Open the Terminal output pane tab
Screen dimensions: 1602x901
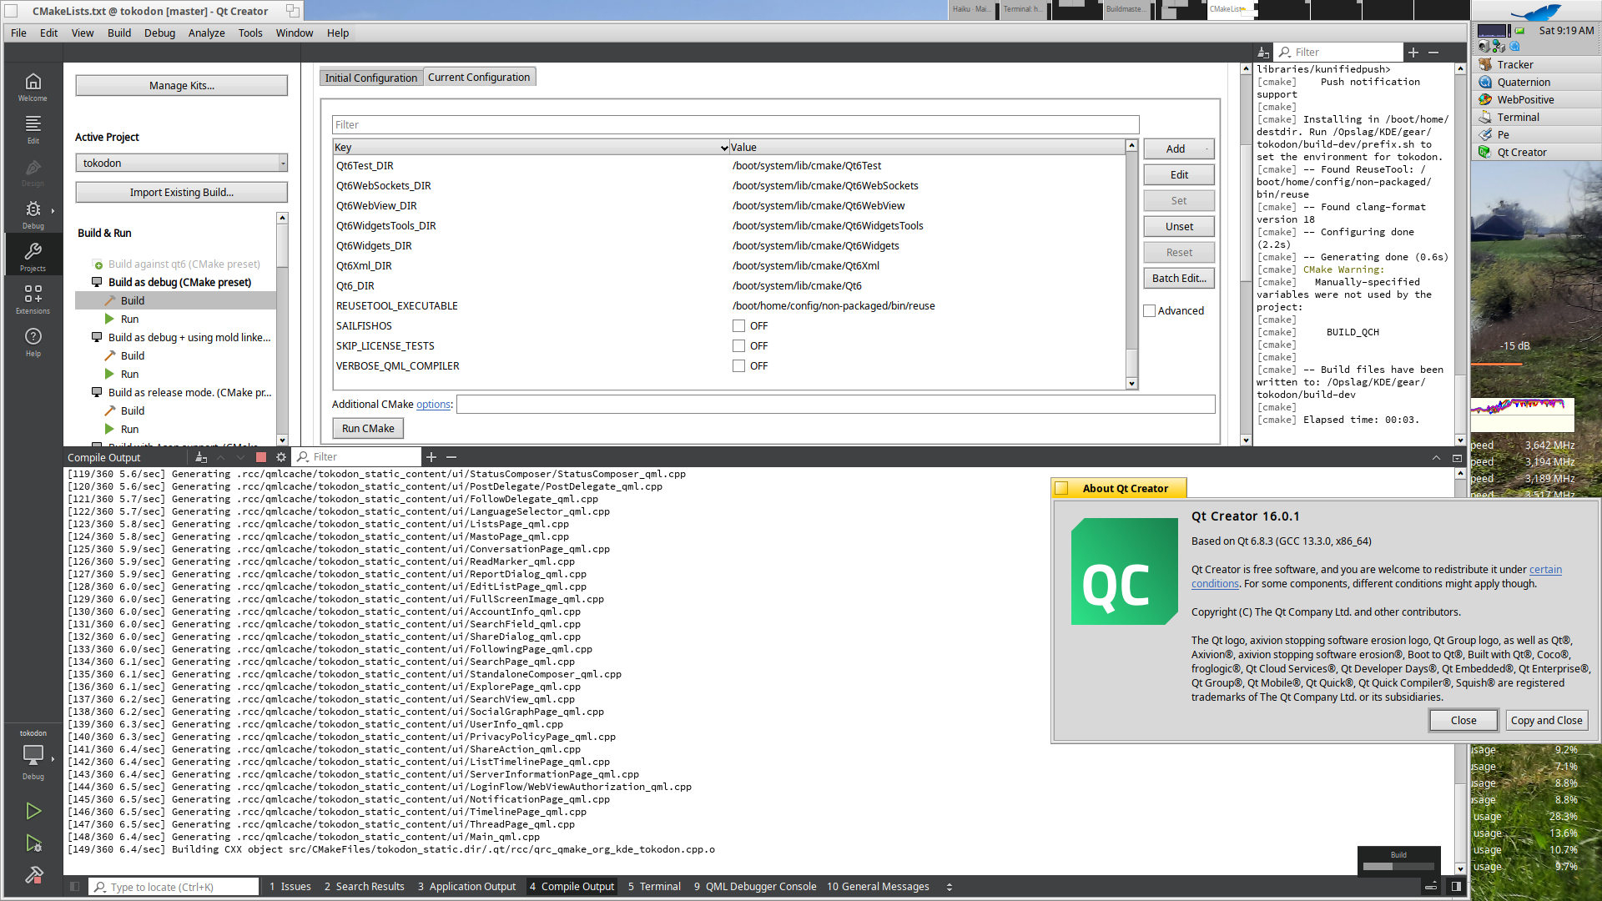click(654, 887)
